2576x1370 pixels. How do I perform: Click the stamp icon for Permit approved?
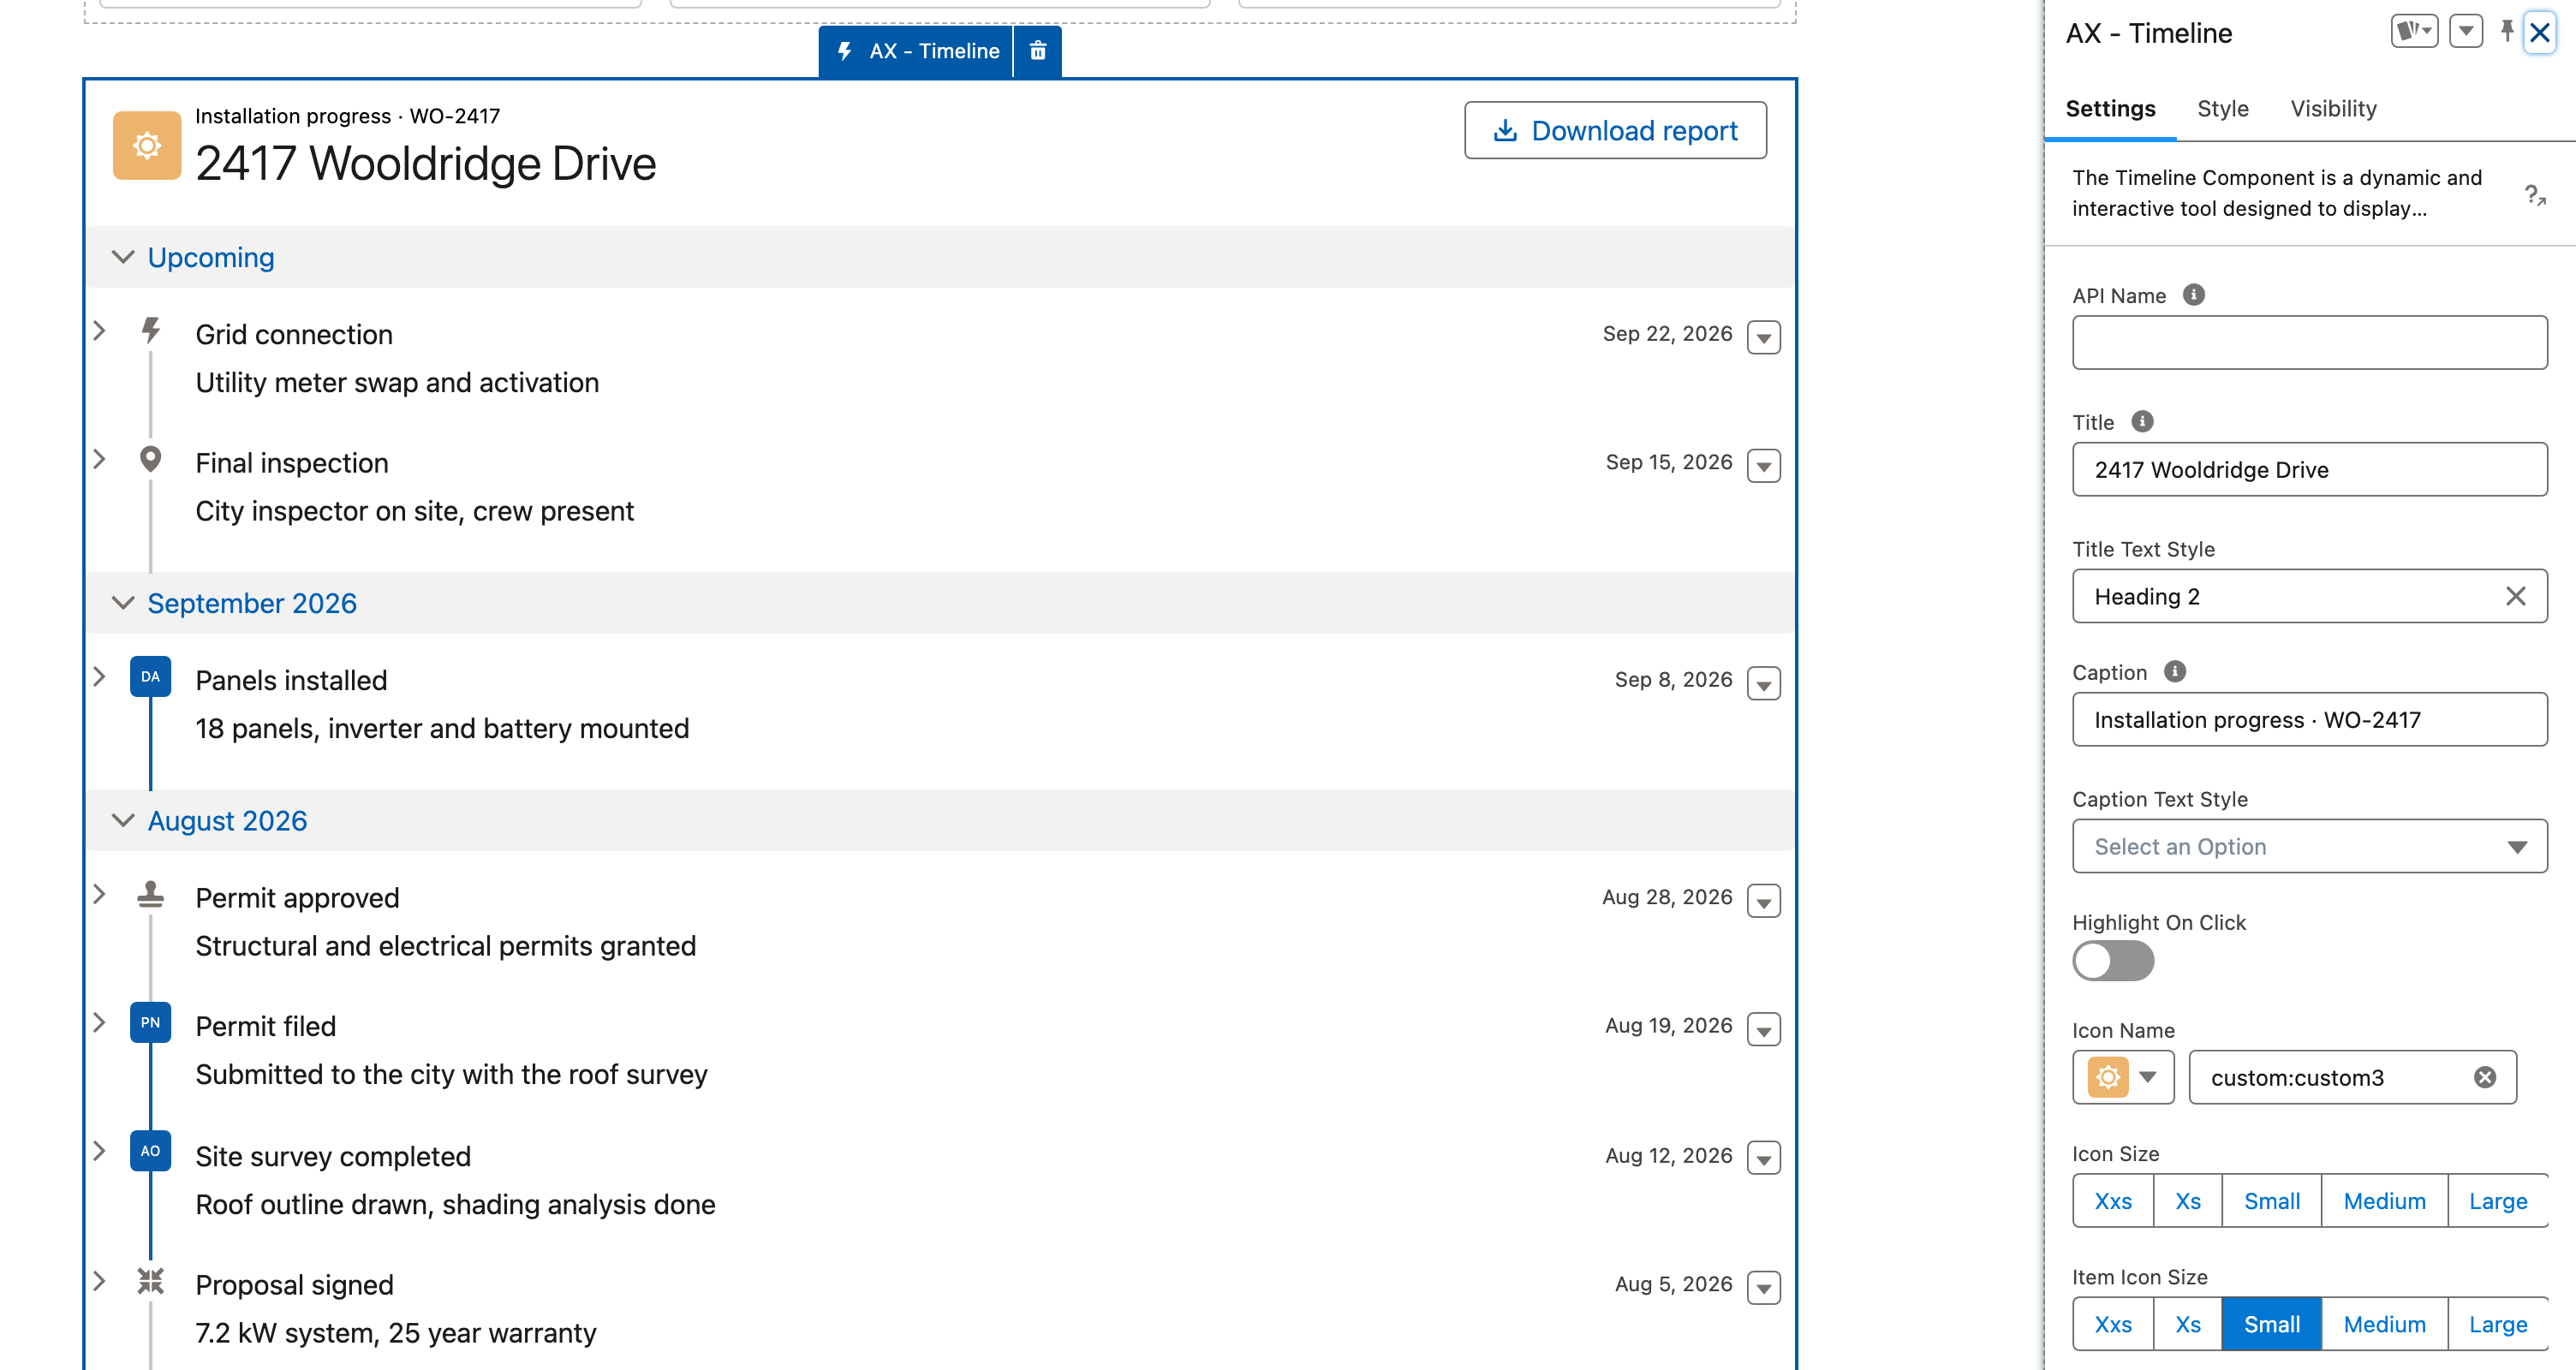pyautogui.click(x=151, y=894)
